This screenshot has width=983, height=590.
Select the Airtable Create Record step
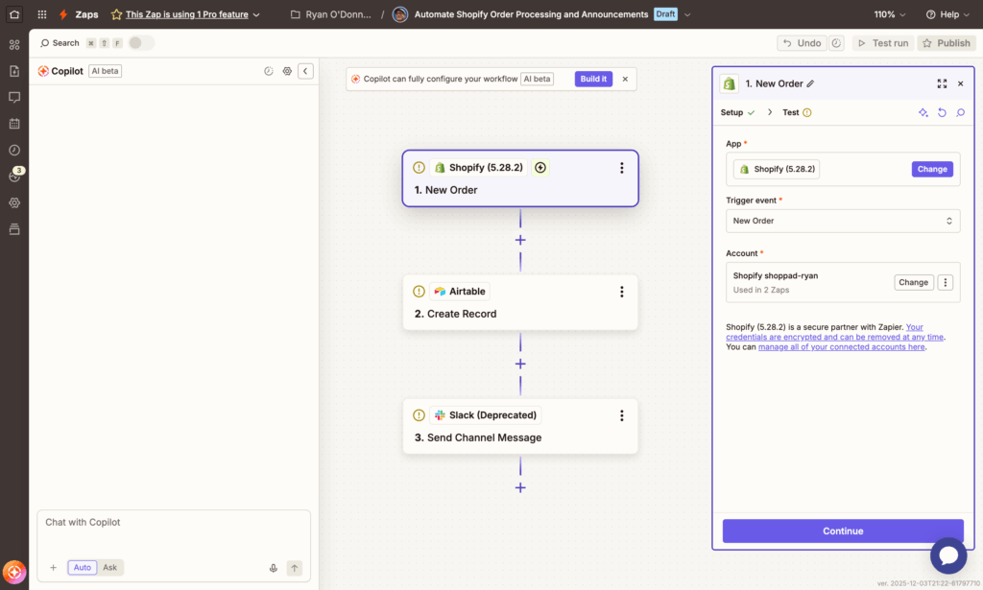(x=520, y=302)
